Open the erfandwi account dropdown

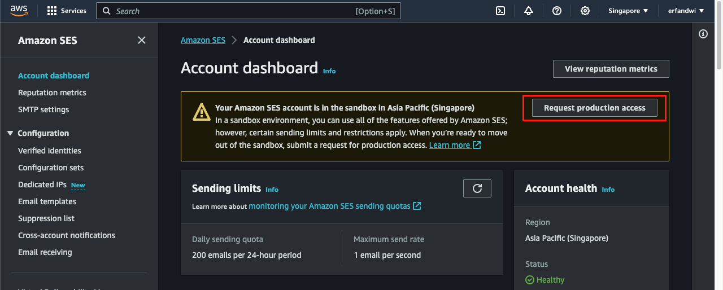pos(686,11)
